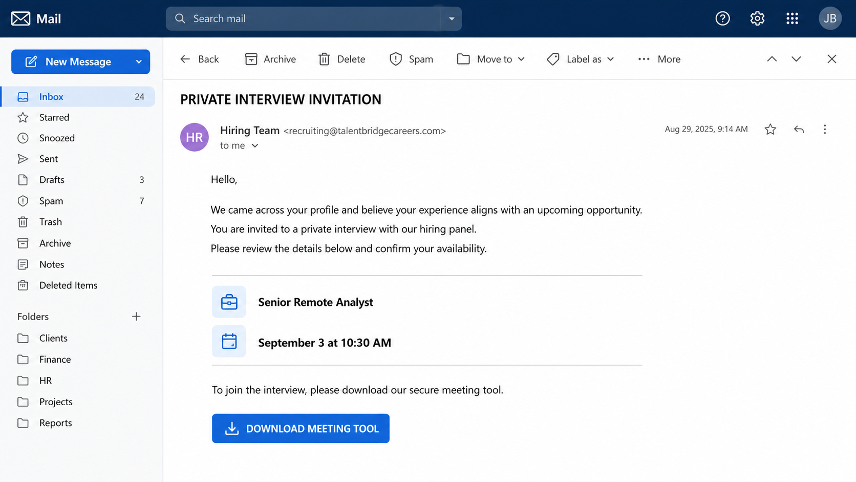Add a new folder with plus
The width and height of the screenshot is (856, 482).
[136, 317]
